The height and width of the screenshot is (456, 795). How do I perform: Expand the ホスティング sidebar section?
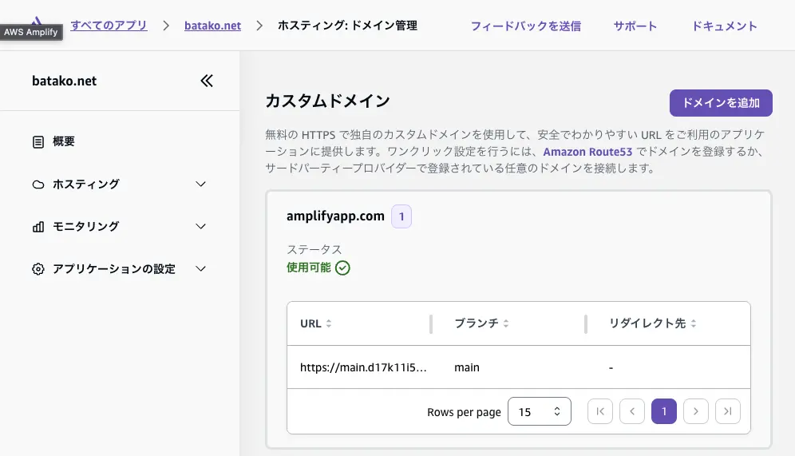(x=201, y=184)
